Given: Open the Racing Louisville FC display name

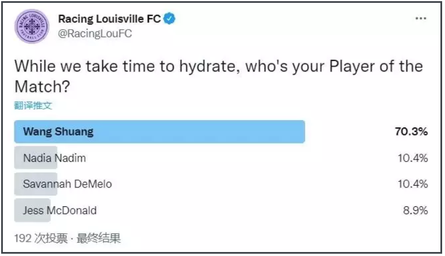Looking at the screenshot, I should 109,19.
